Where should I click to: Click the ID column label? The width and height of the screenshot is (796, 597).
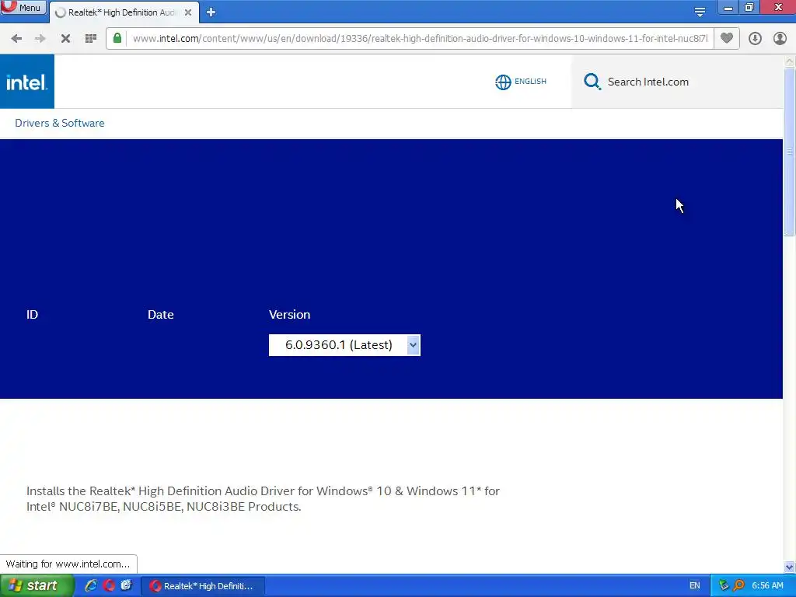click(x=32, y=315)
